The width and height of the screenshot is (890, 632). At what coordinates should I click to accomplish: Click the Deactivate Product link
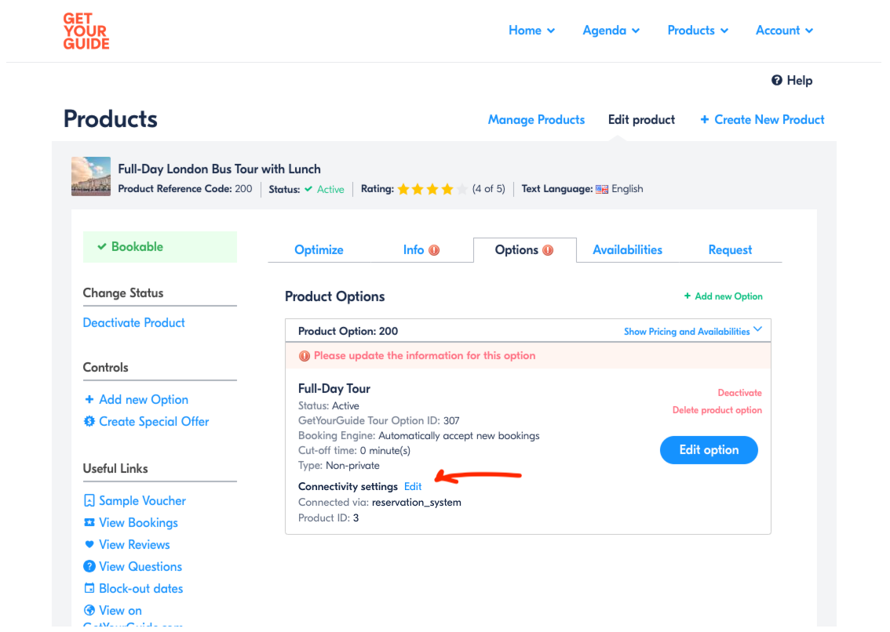point(134,323)
